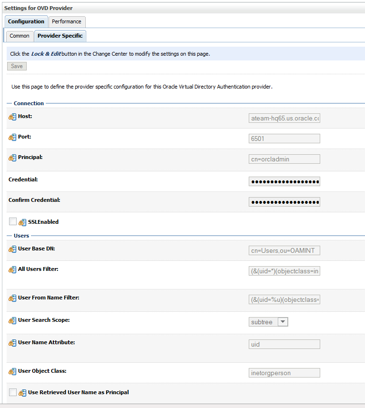Click the All Users Filter field
This screenshot has width=365, height=408.
(284, 271)
